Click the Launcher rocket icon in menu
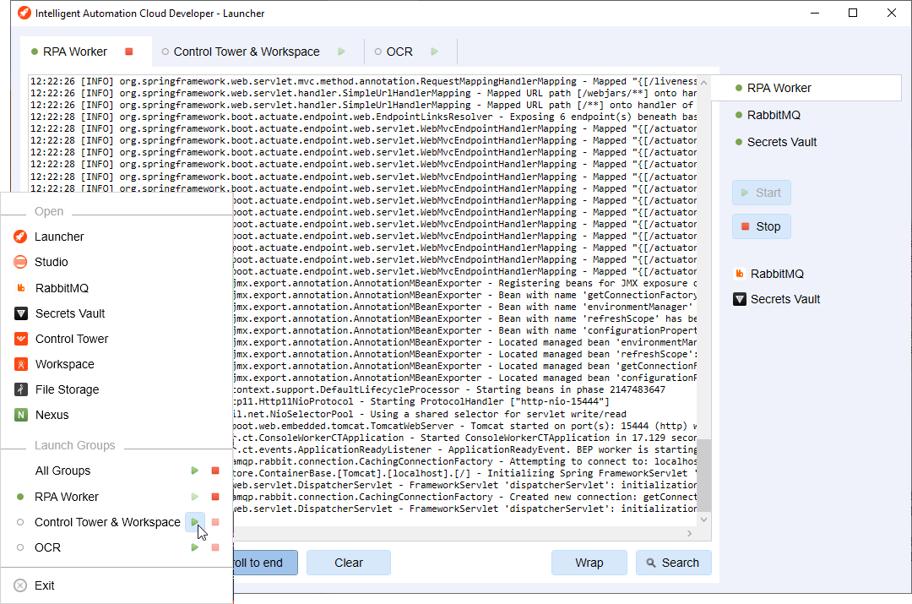This screenshot has height=604, width=912. click(20, 237)
